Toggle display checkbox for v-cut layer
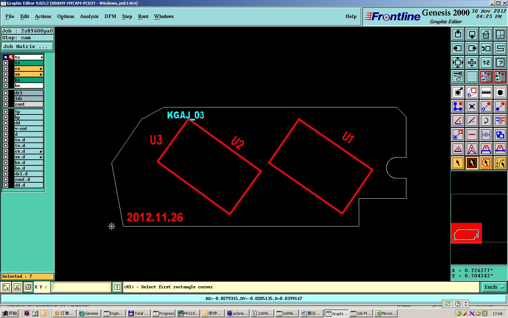The image size is (508, 318). point(6,129)
